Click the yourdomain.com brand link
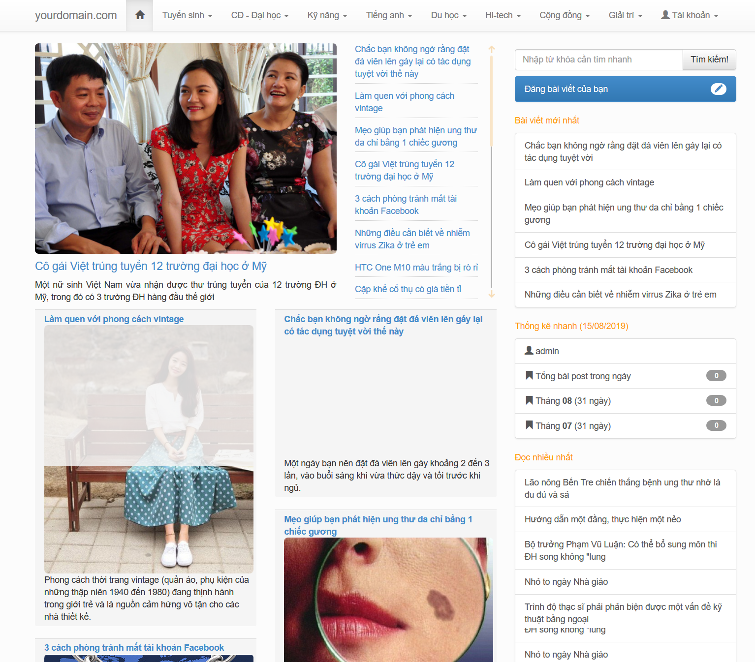Screen dimensions: 755x662 [x=76, y=15]
